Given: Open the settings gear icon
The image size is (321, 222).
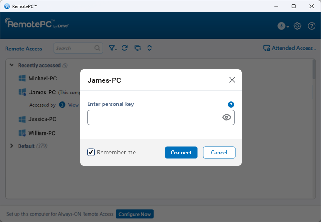Looking at the screenshot, I should point(297,26).
